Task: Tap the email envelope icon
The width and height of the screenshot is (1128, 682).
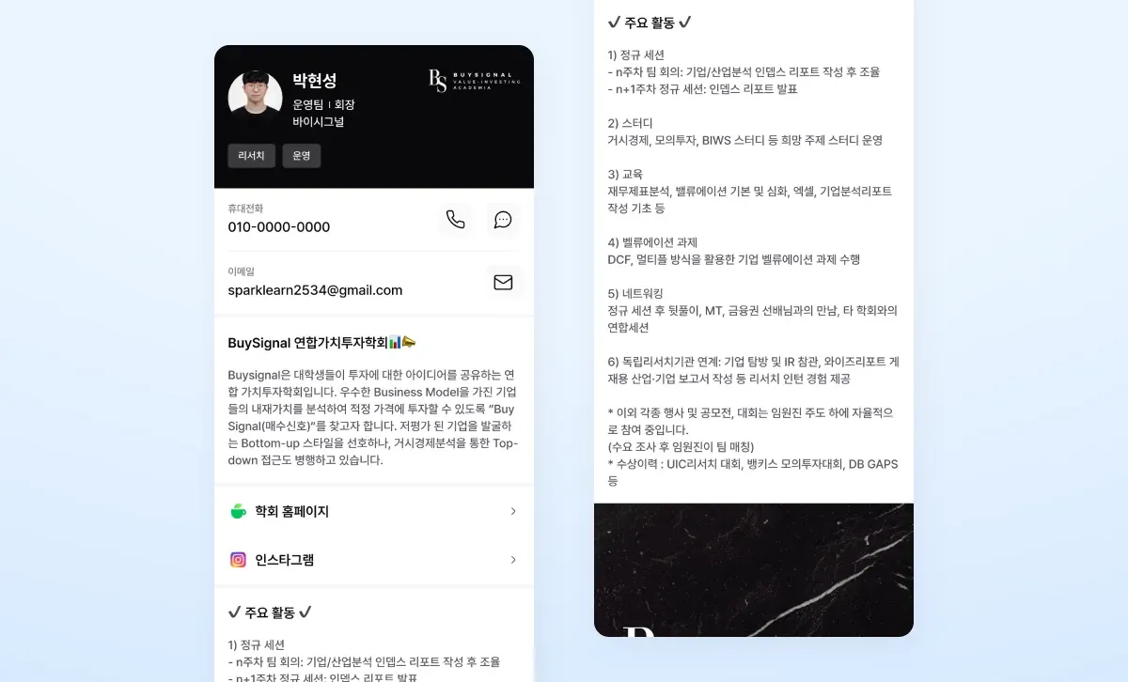Action: [x=503, y=282]
